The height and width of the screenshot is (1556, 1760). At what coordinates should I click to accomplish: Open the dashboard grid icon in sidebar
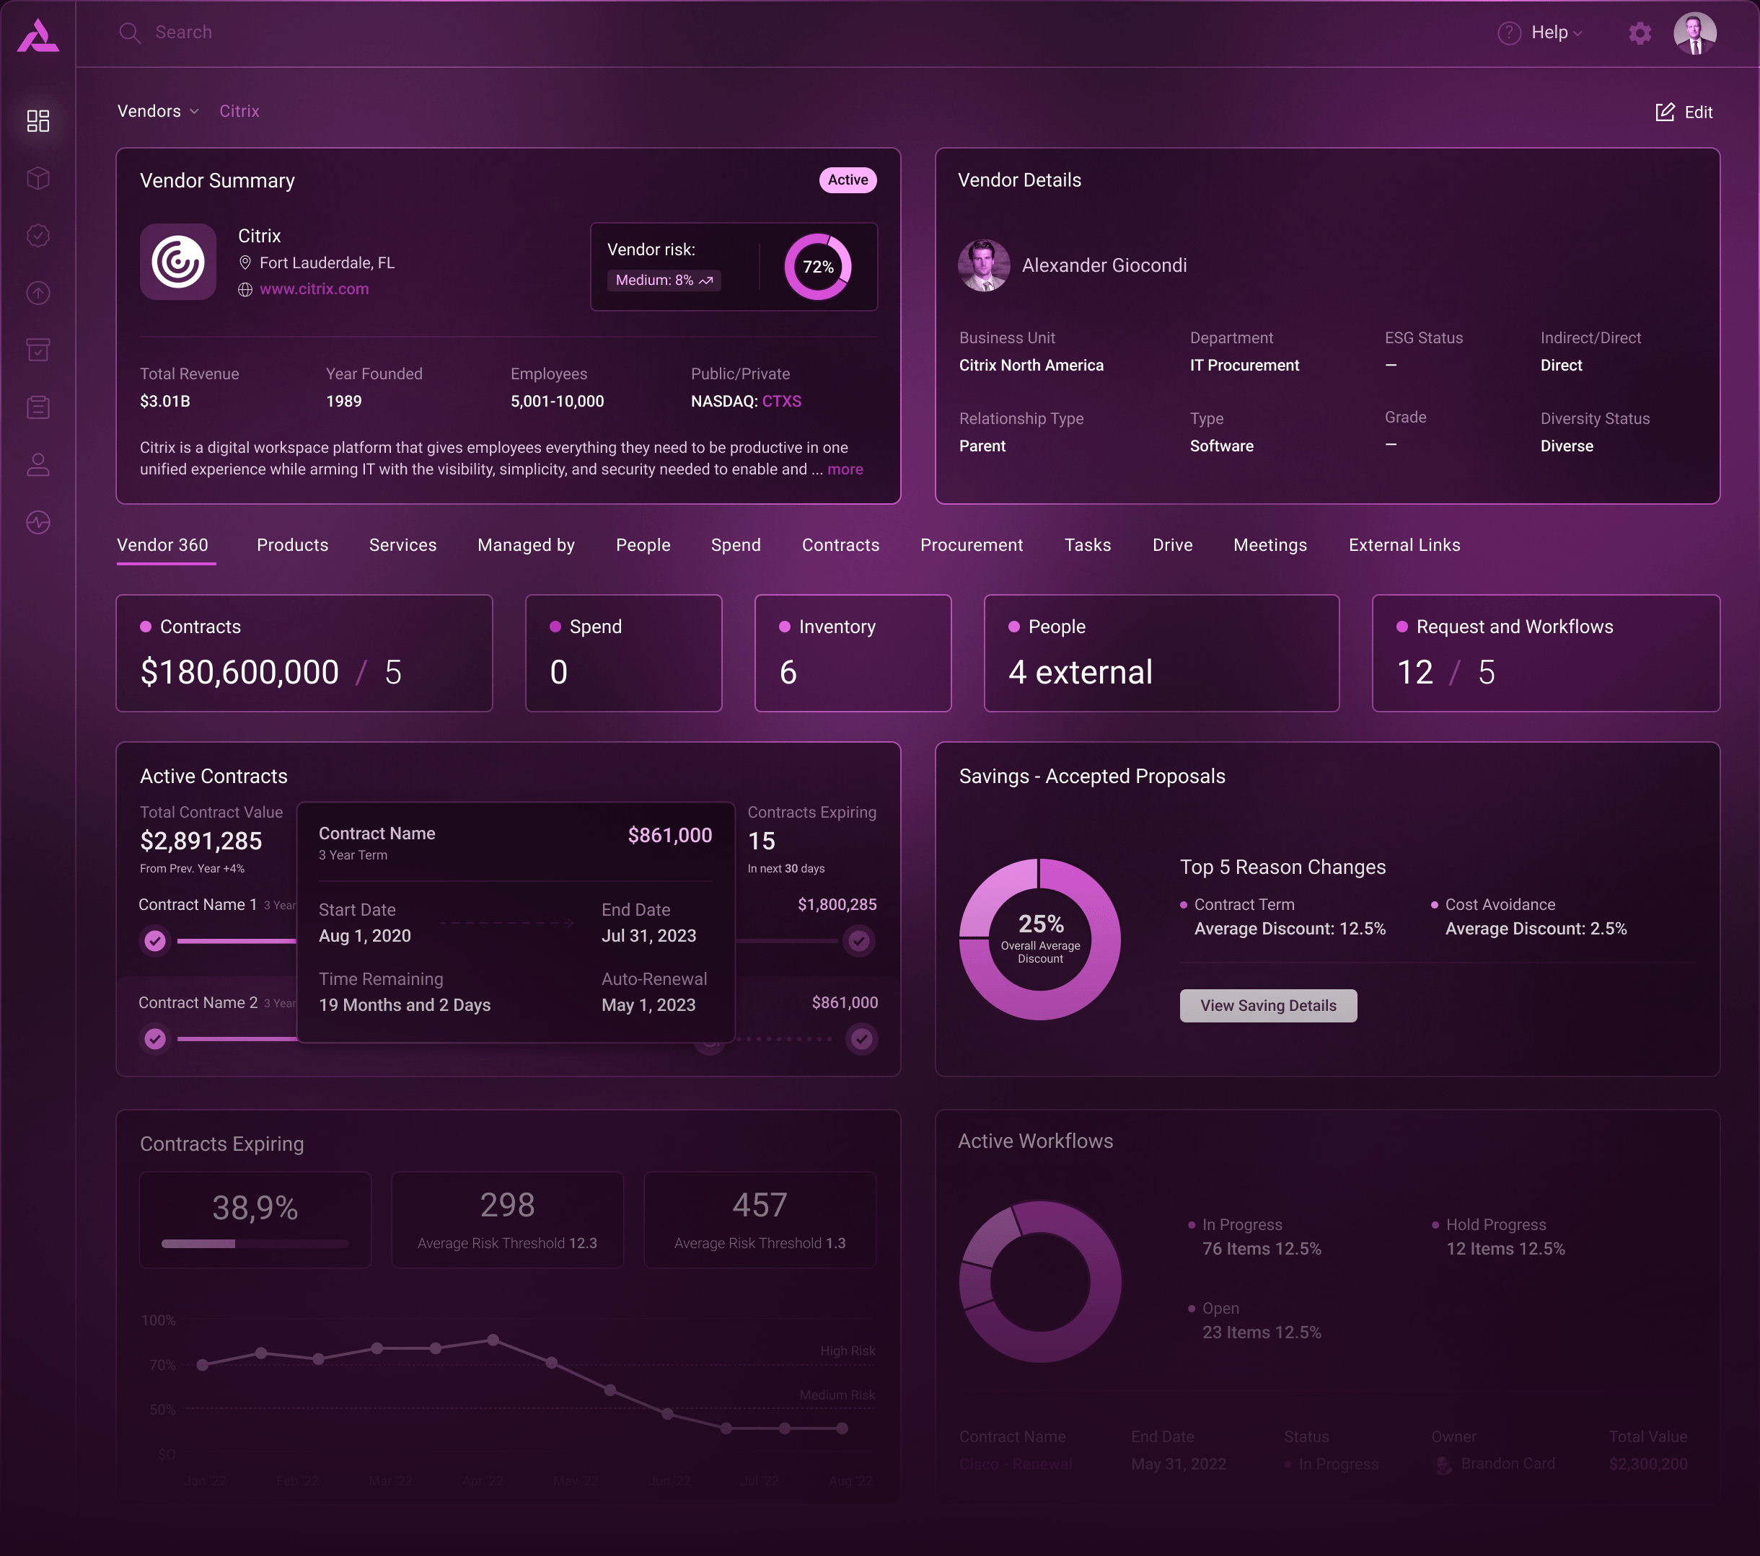tap(38, 120)
